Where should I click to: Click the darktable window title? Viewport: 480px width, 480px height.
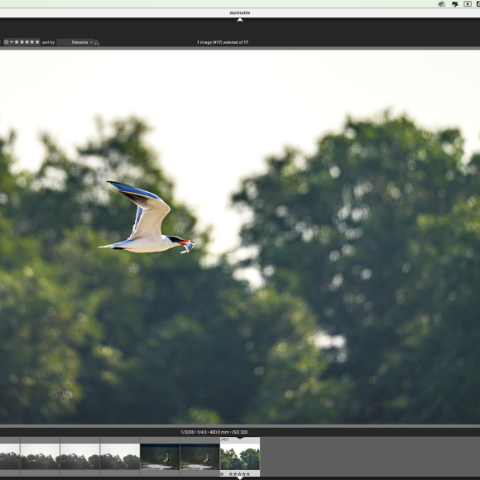(240, 12)
